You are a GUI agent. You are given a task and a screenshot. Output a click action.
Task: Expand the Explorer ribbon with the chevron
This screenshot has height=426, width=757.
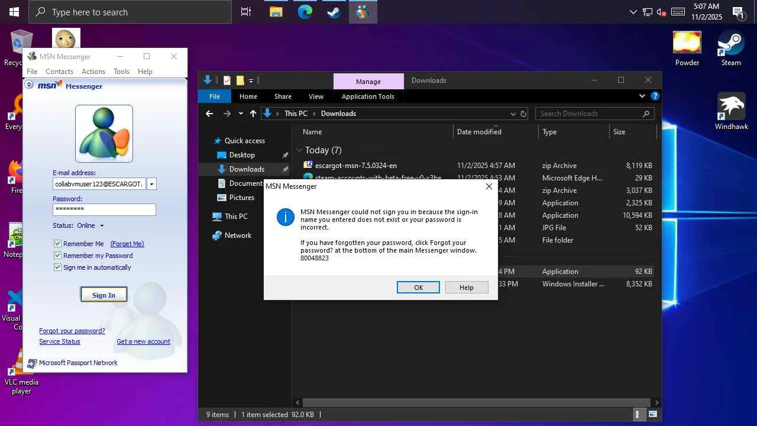click(642, 96)
